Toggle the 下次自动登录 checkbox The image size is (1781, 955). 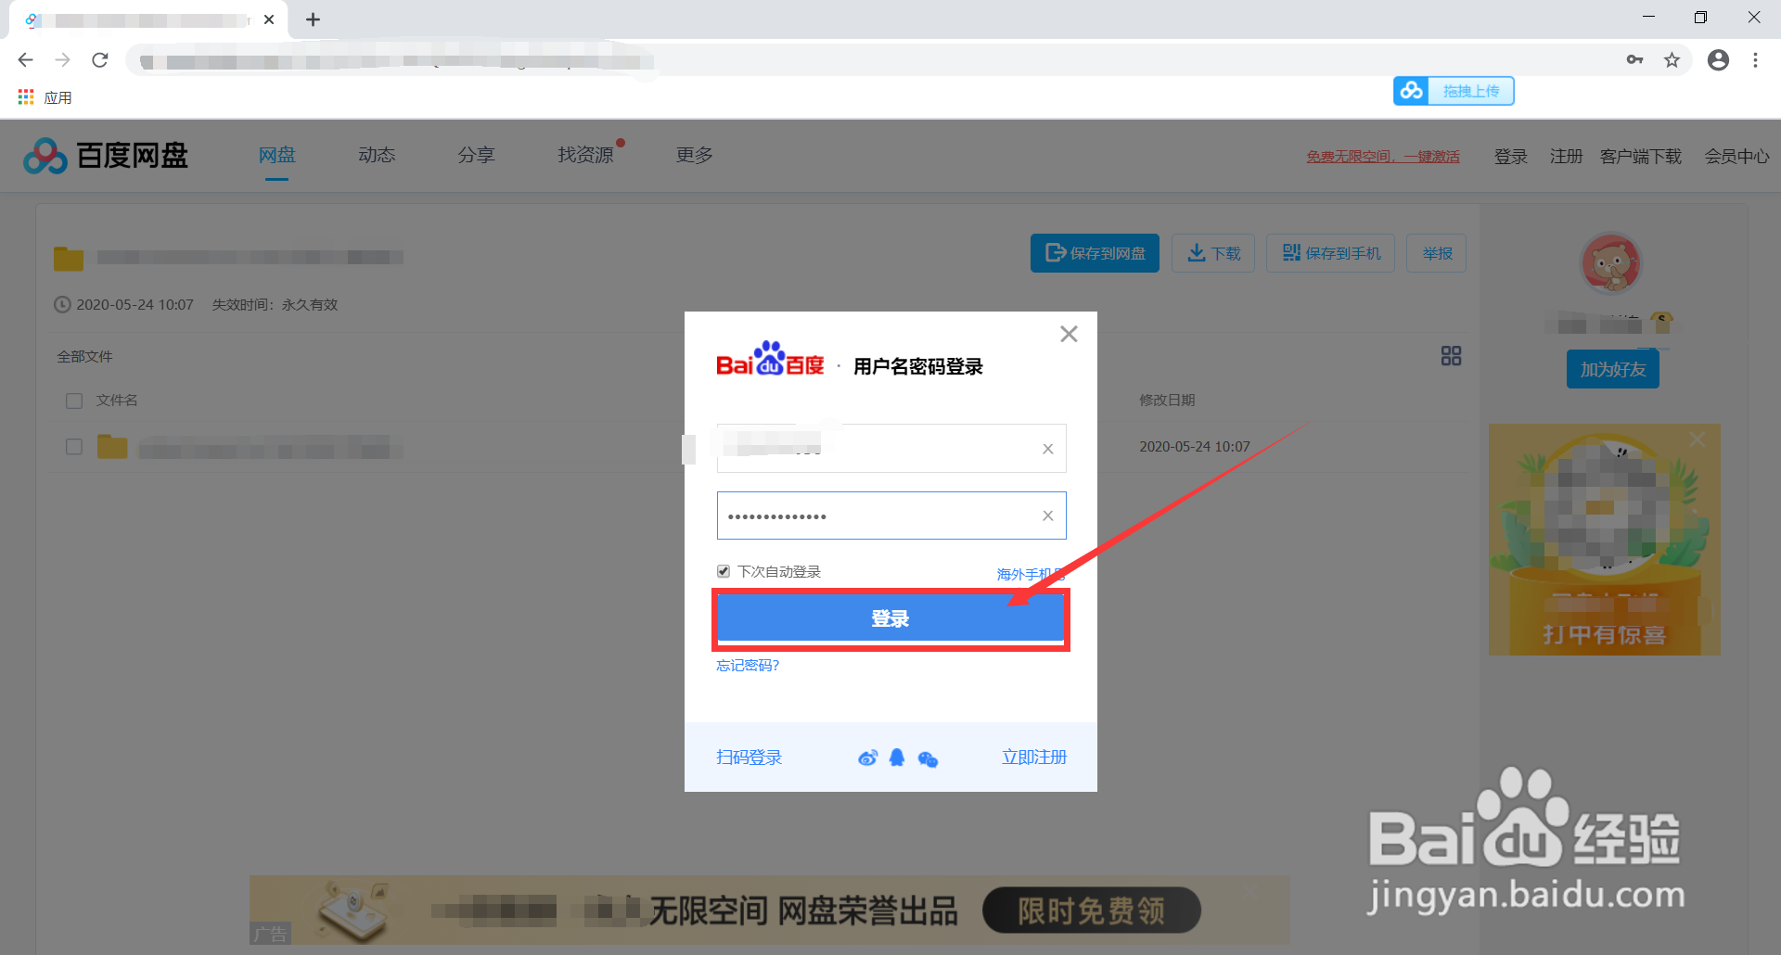724,571
